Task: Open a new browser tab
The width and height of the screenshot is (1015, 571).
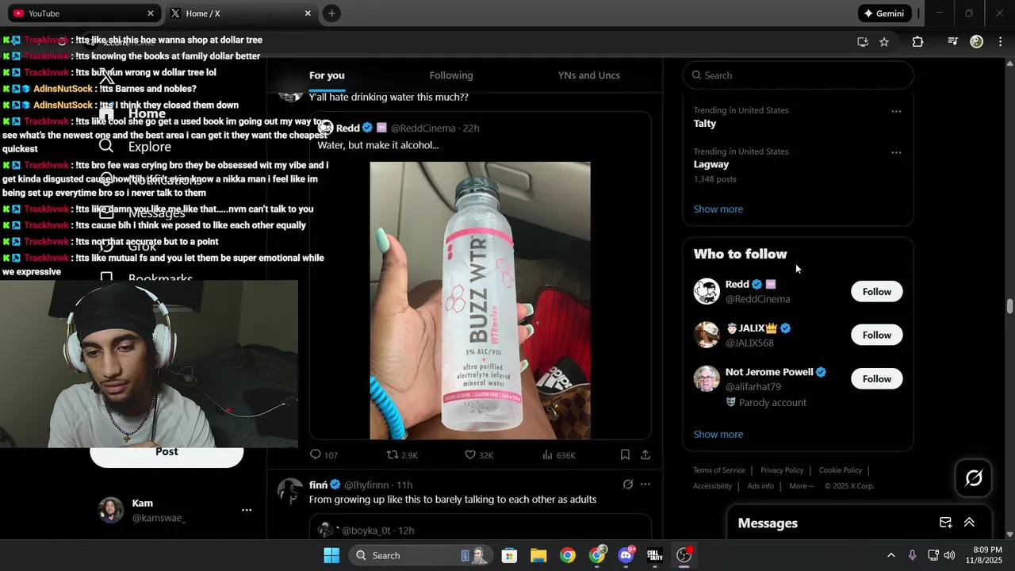Action: 331,13
